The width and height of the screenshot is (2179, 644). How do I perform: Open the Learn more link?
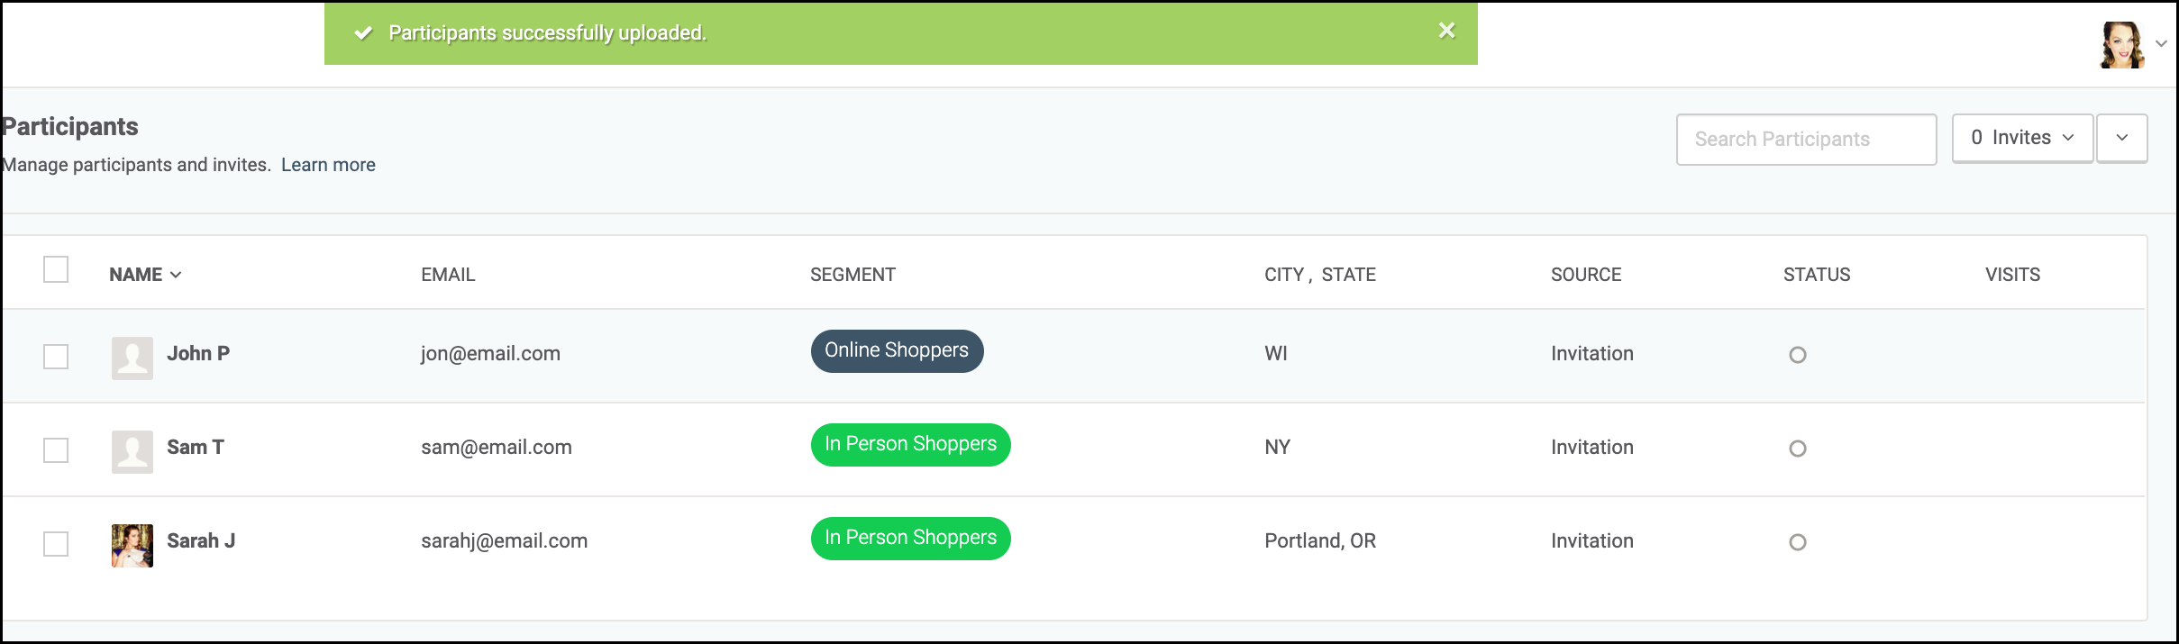point(328,165)
